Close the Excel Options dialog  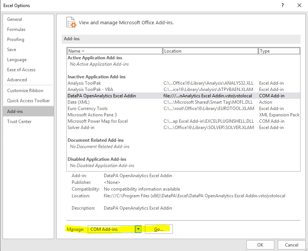(x=299, y=5)
